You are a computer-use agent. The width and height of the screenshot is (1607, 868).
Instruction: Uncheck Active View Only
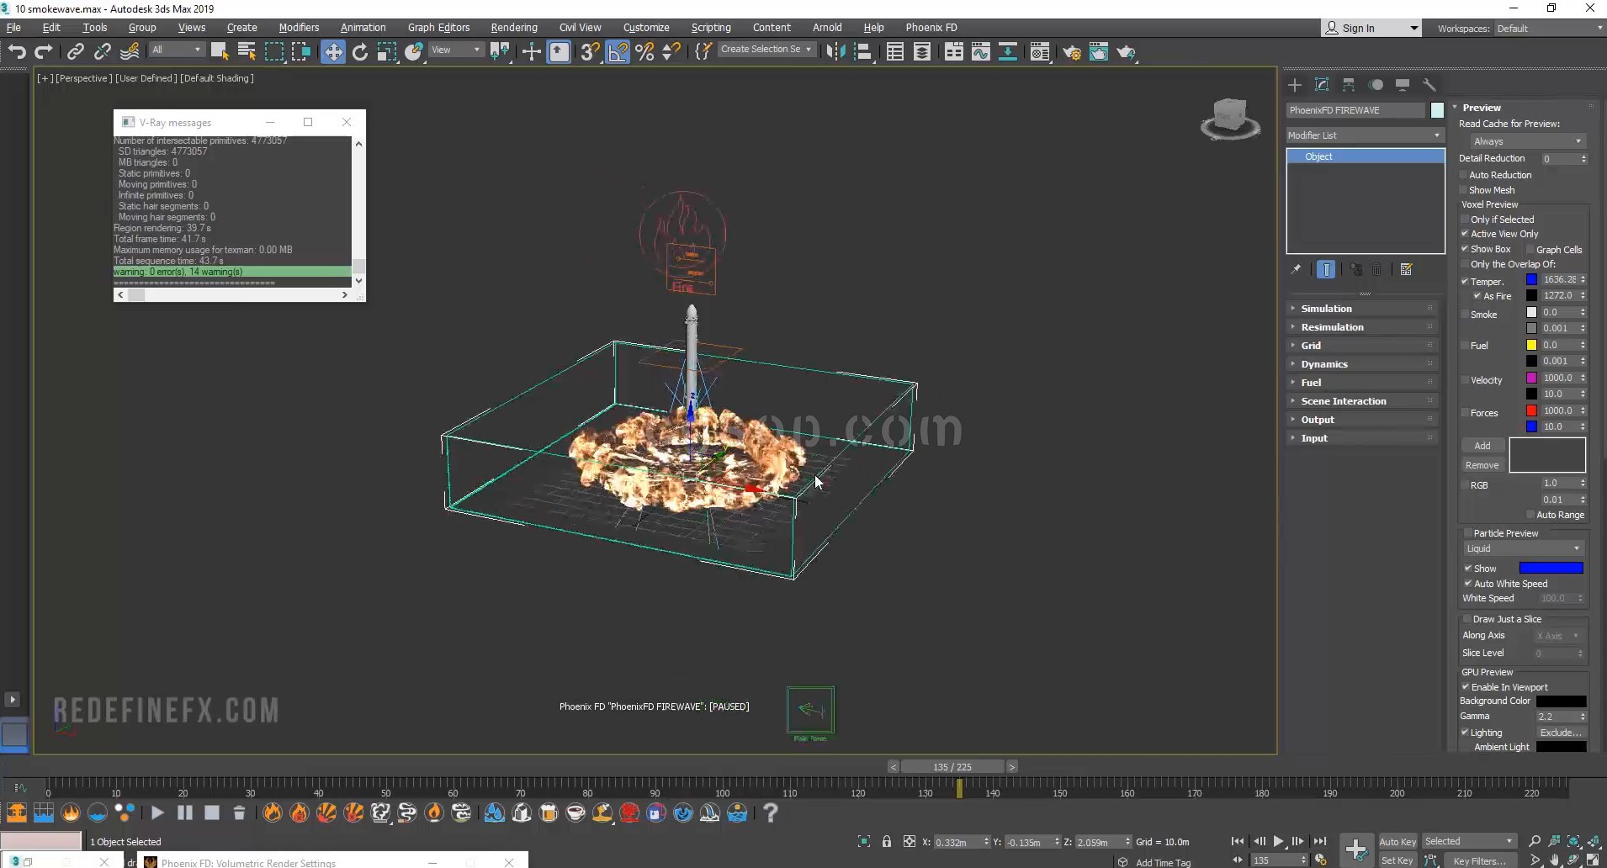(x=1466, y=234)
